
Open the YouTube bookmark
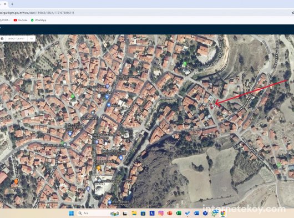(21, 20)
